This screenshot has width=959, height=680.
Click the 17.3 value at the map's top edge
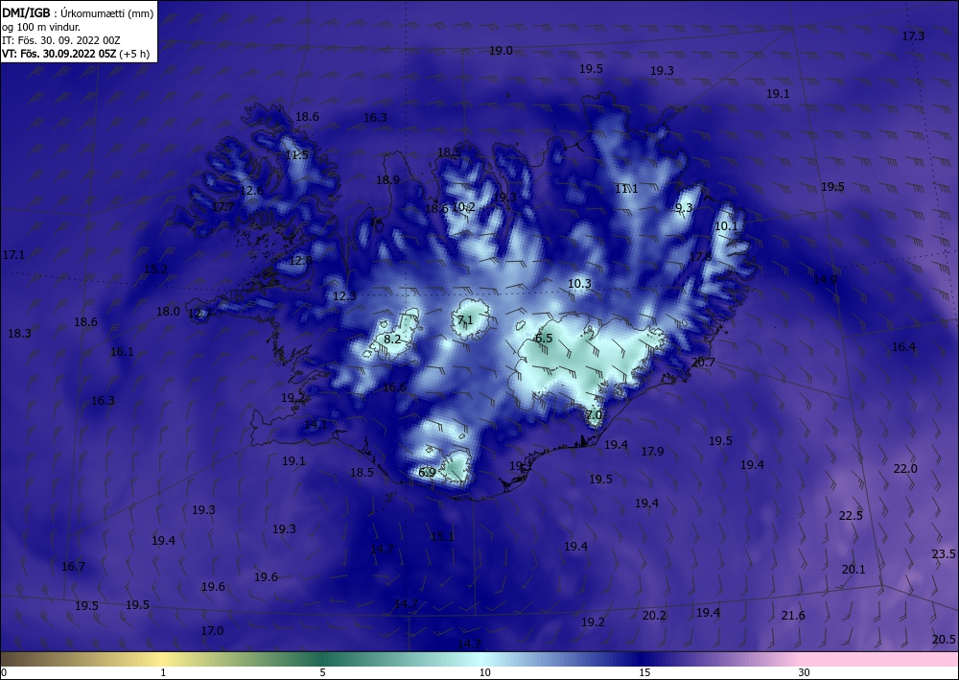coord(913,36)
